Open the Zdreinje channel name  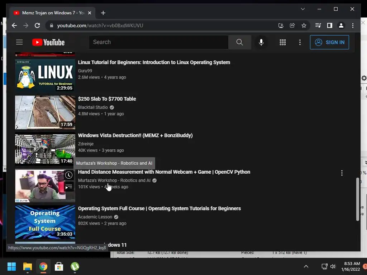pyautogui.click(x=86, y=144)
